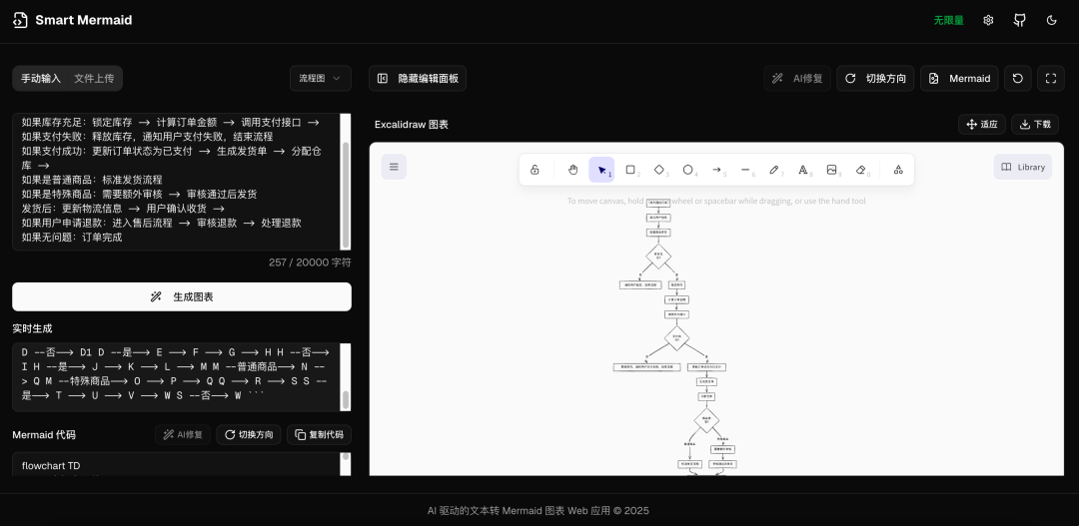
Task: Open the GitHub repository icon
Action: tap(1020, 20)
